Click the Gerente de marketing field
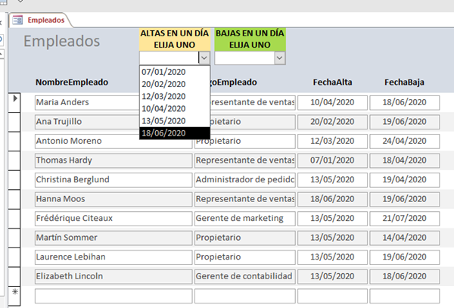Viewport: 454px width, 308px height. click(x=245, y=218)
